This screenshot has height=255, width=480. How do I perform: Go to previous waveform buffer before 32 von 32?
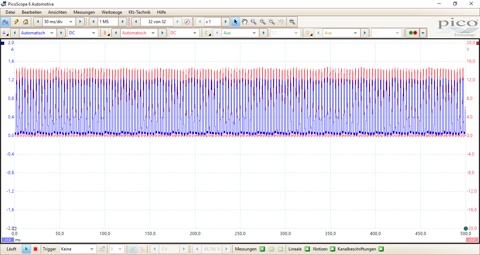click(x=136, y=22)
